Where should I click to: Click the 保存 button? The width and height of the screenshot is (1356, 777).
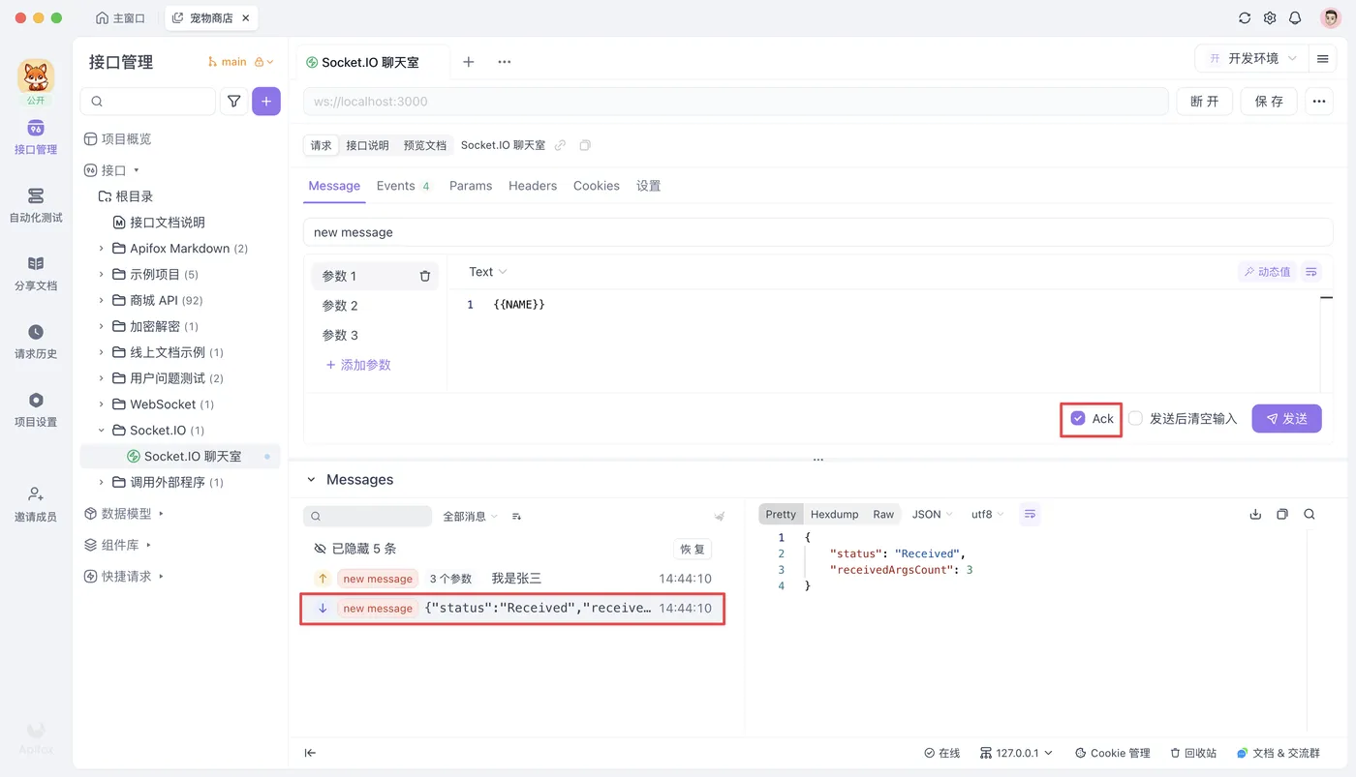click(x=1269, y=101)
